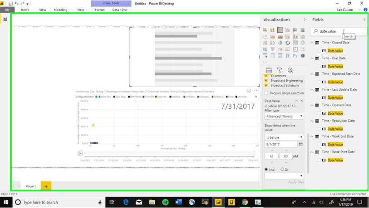Open the date picker calendar icon

301,144
